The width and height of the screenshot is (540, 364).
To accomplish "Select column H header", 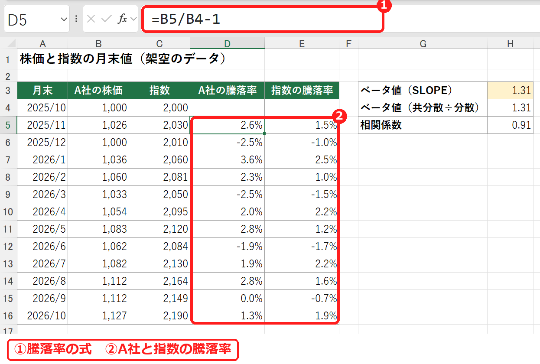I will coord(510,43).
